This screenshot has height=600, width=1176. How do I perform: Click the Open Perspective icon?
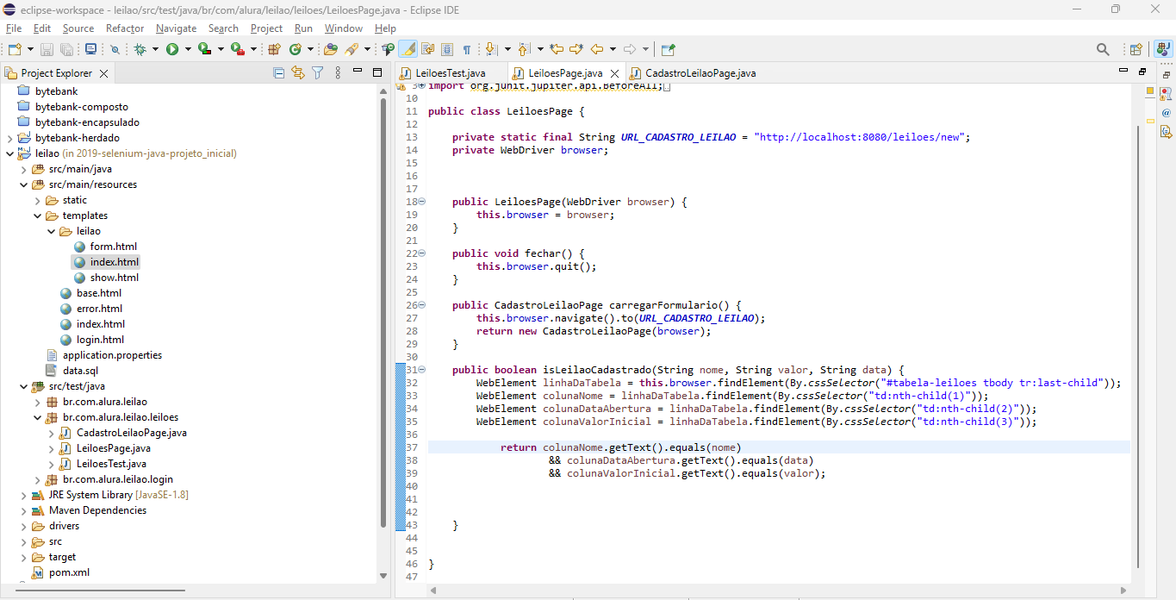[x=1136, y=49]
